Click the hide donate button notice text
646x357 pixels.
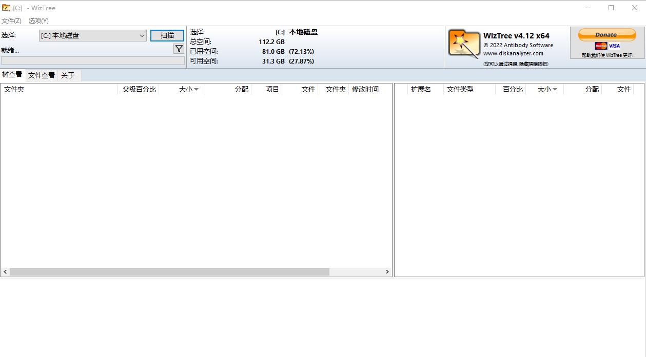pyautogui.click(x=516, y=64)
